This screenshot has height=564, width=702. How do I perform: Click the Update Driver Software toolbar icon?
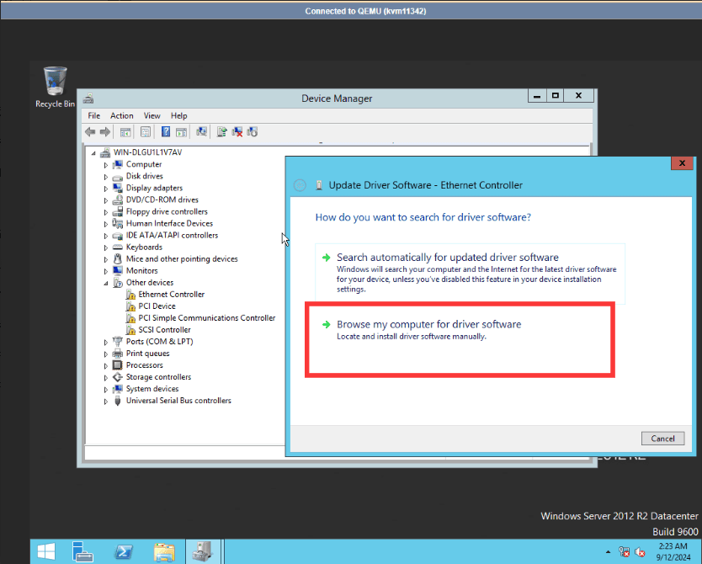[221, 131]
